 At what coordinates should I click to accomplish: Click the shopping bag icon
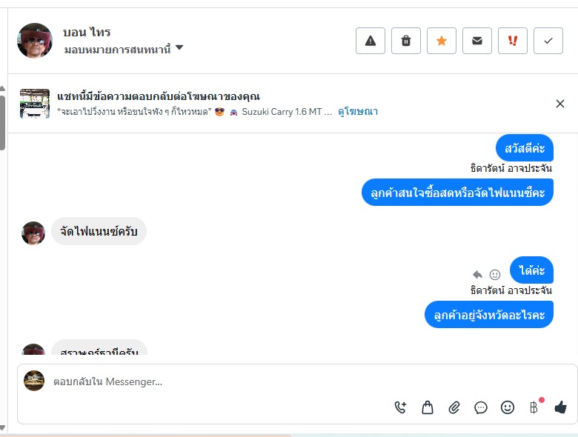428,407
